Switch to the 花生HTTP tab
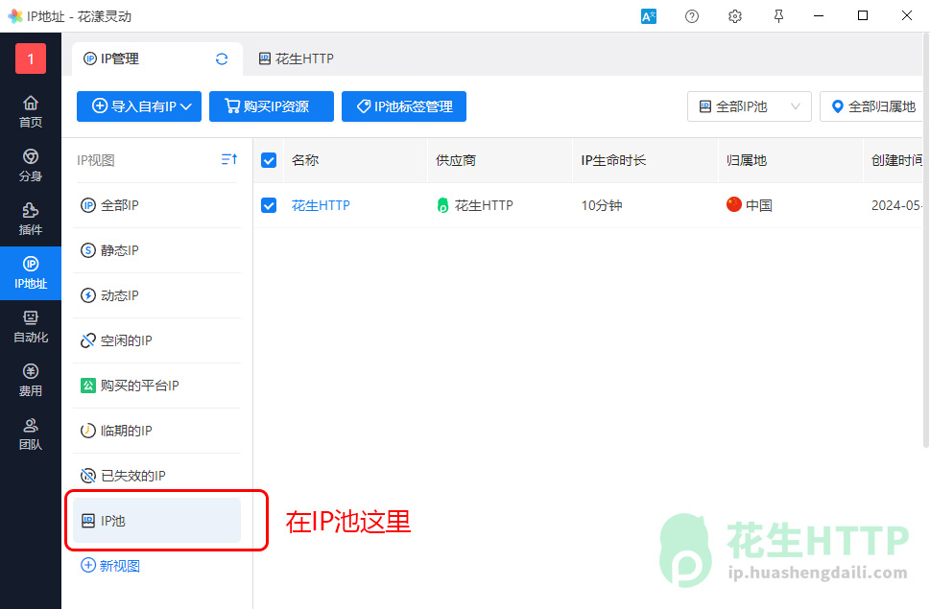Viewport: 930px width, 609px height. point(296,59)
